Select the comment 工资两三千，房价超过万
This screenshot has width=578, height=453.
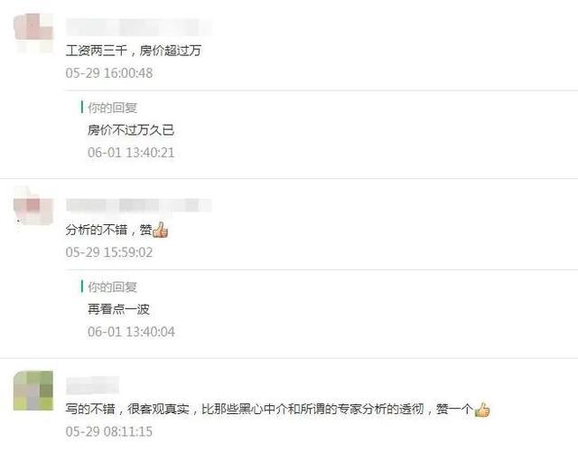[x=134, y=51]
